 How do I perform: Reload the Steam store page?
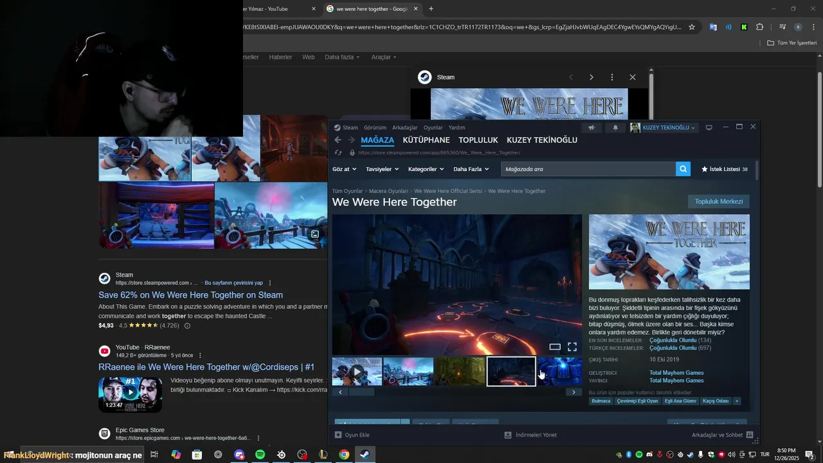coord(338,153)
